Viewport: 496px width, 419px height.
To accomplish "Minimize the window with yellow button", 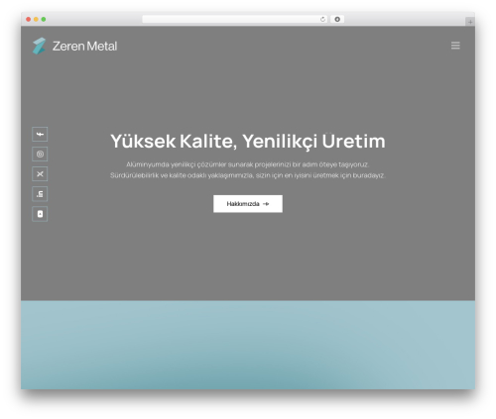I will (x=36, y=19).
